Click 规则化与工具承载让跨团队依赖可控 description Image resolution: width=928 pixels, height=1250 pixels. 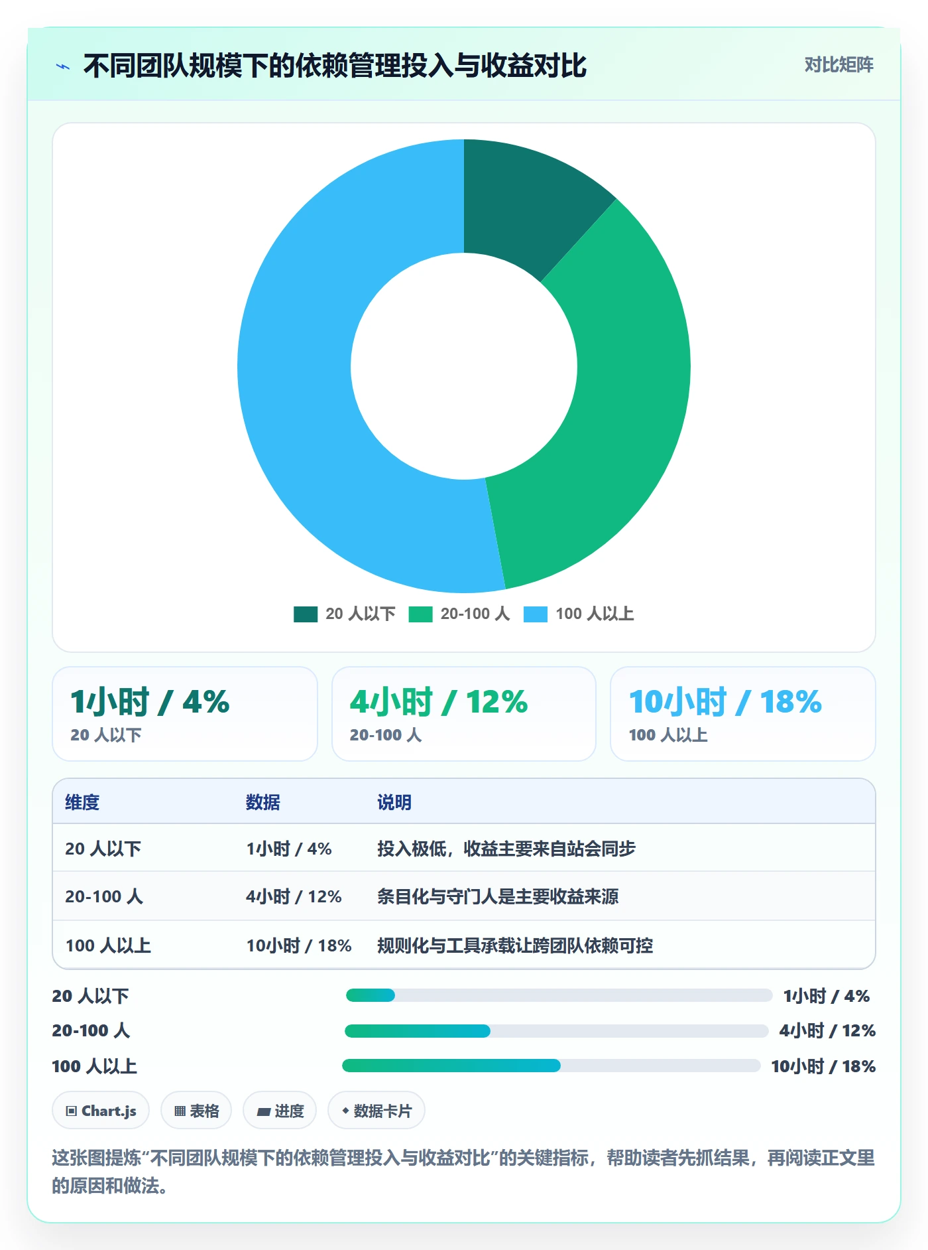pyautogui.click(x=515, y=945)
